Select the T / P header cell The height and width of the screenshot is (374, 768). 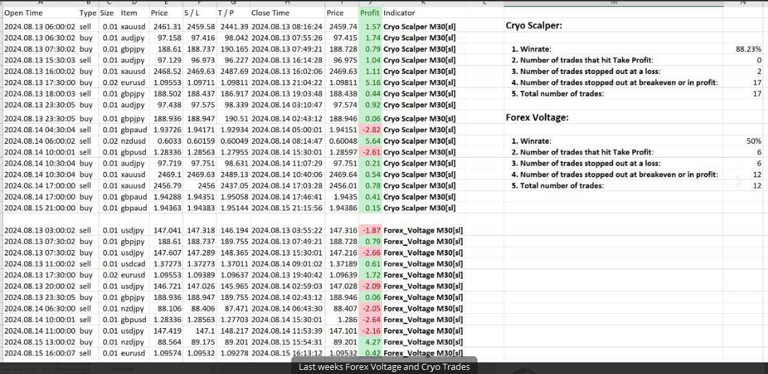coord(227,13)
